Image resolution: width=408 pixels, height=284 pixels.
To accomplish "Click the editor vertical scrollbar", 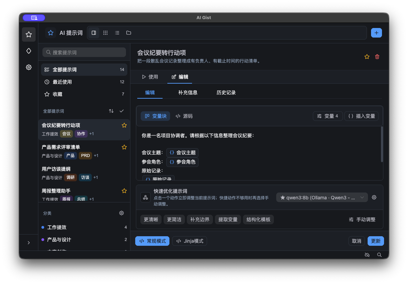I will click(382, 144).
